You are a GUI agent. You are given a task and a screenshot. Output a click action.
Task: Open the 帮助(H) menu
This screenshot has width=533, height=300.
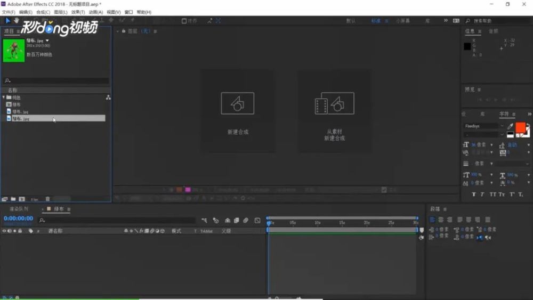point(144,12)
